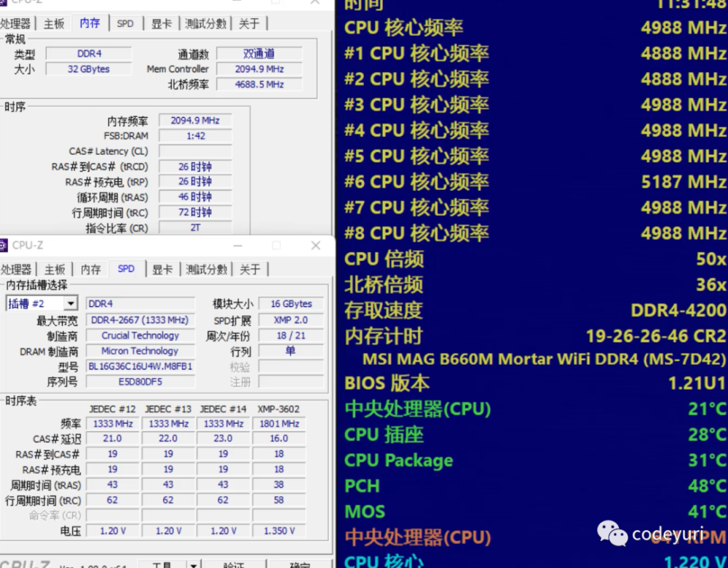Select the 内存 tab in the upper CPU-Z window
Viewport: 728px width, 568px height.
point(90,23)
